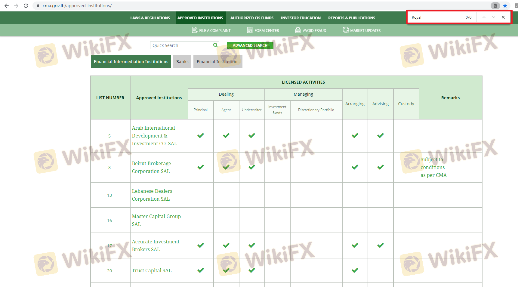Open File a Complaint
Image resolution: width=518 pixels, height=287 pixels.
pos(211,30)
